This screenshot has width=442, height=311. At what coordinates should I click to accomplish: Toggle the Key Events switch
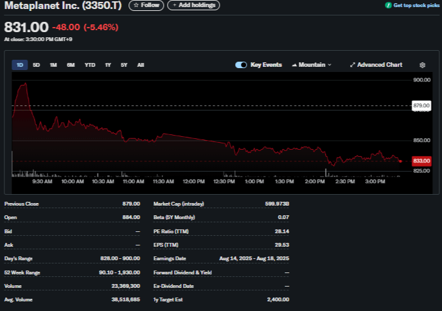coord(241,65)
